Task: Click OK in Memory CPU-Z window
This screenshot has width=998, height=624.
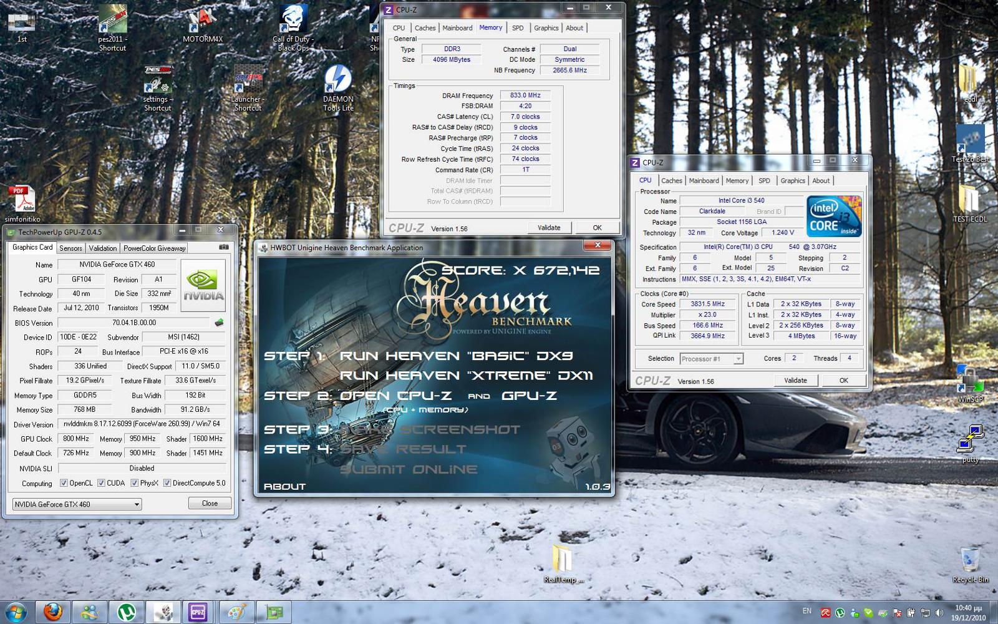Action: (597, 228)
